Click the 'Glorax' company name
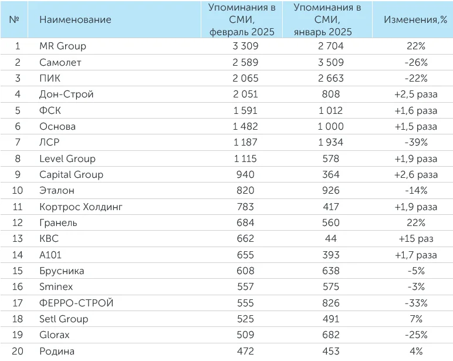This screenshot has width=453, height=361. point(55,335)
